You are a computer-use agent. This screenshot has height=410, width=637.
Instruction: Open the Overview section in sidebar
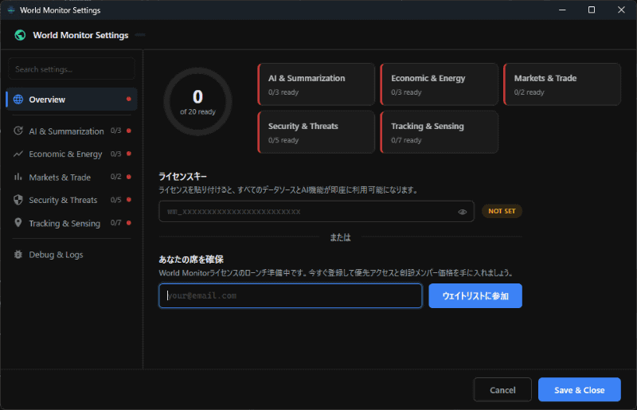[x=72, y=100]
